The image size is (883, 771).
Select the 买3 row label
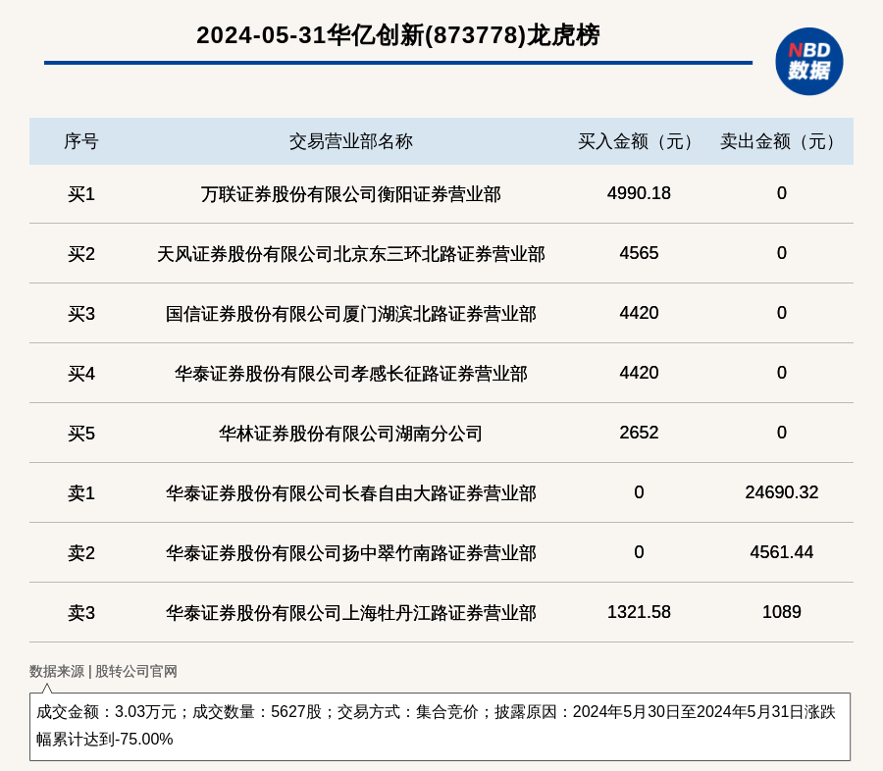coord(81,314)
